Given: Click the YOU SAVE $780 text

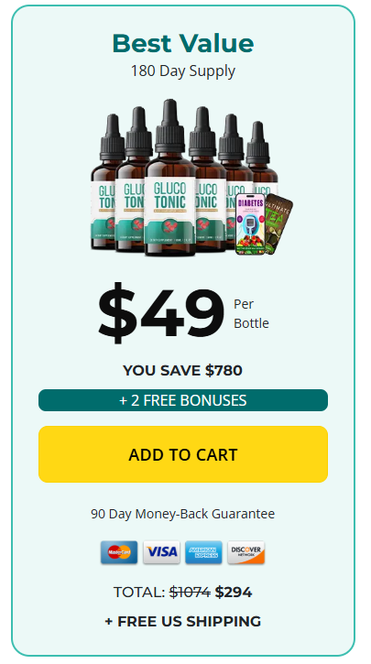Looking at the screenshot, I should (182, 371).
